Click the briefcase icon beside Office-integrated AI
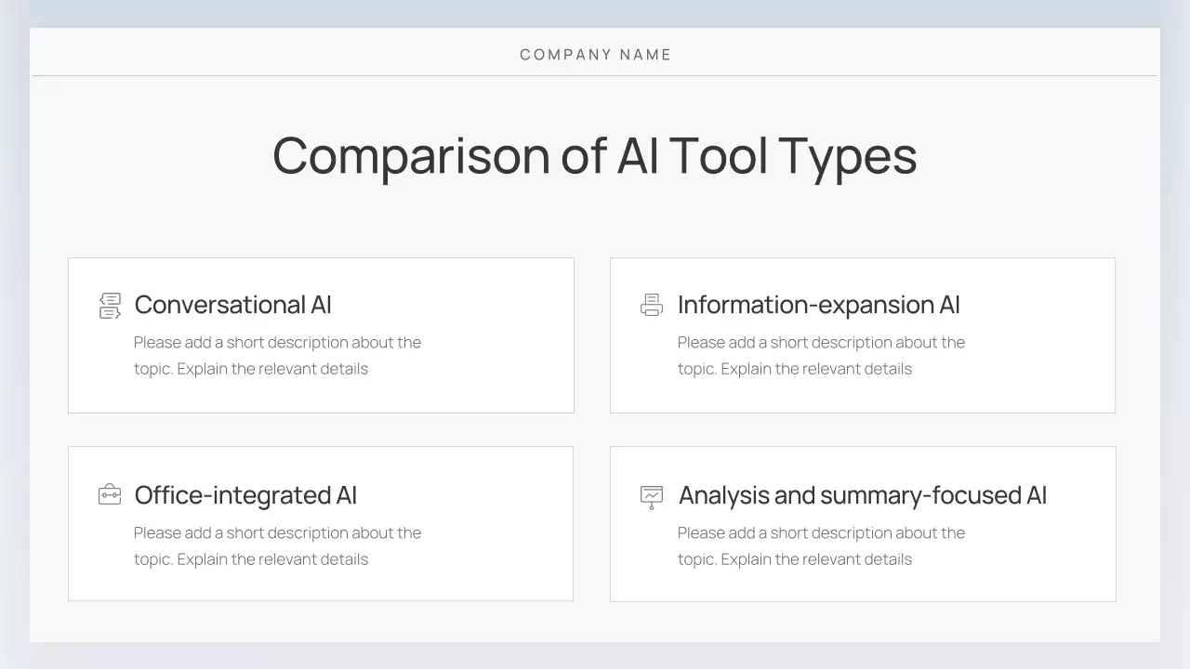 point(110,494)
